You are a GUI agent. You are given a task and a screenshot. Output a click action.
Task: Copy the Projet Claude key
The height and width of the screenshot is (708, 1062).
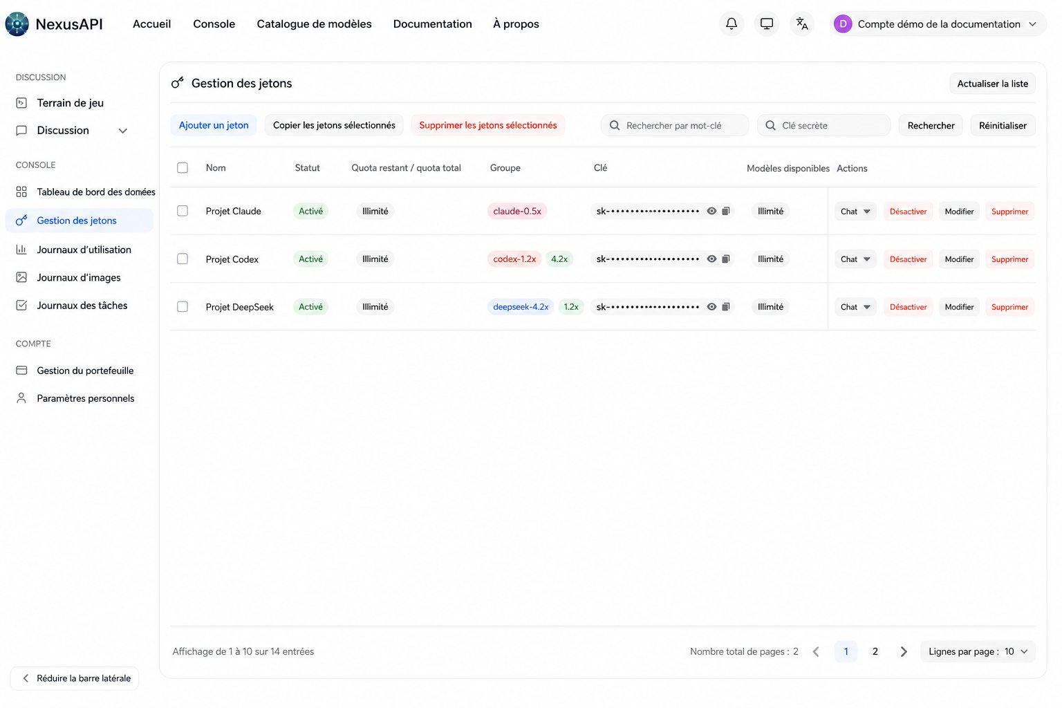[726, 211]
